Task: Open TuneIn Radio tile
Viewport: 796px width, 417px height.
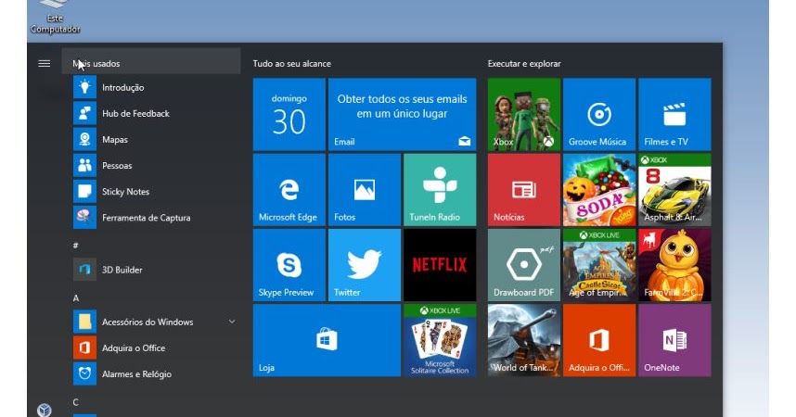Action: (x=440, y=190)
